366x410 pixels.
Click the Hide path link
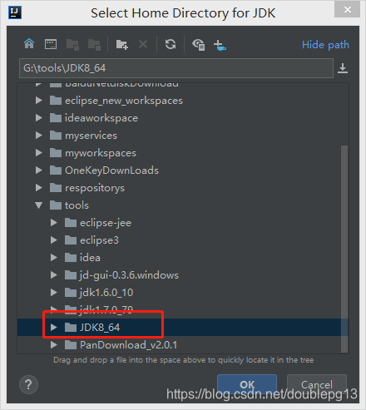[x=325, y=45]
